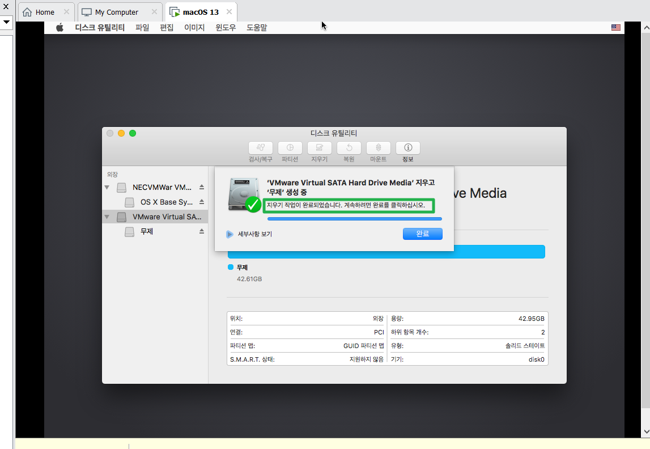Click the 외장 sidebar section header
Viewport: 650px width, 449px height.
pyautogui.click(x=112, y=175)
